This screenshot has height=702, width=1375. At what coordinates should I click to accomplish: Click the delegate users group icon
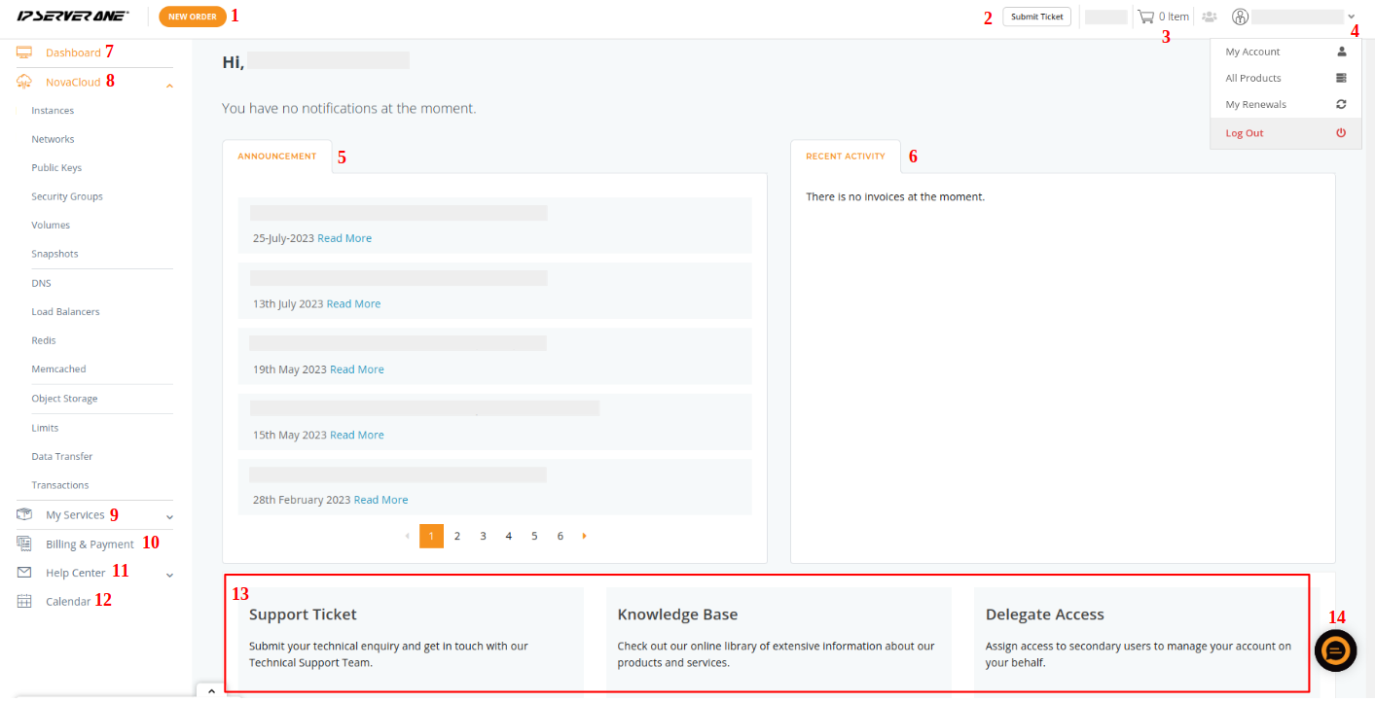[1210, 17]
